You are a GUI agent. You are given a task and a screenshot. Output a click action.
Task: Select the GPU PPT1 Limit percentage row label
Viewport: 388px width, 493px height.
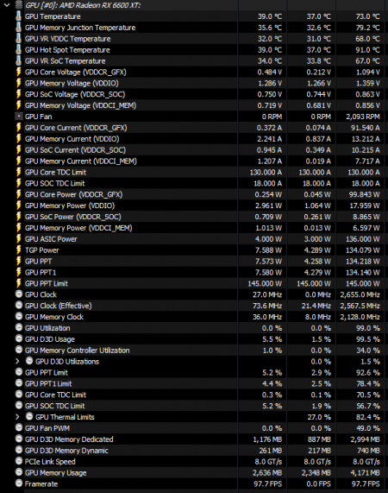click(48, 384)
